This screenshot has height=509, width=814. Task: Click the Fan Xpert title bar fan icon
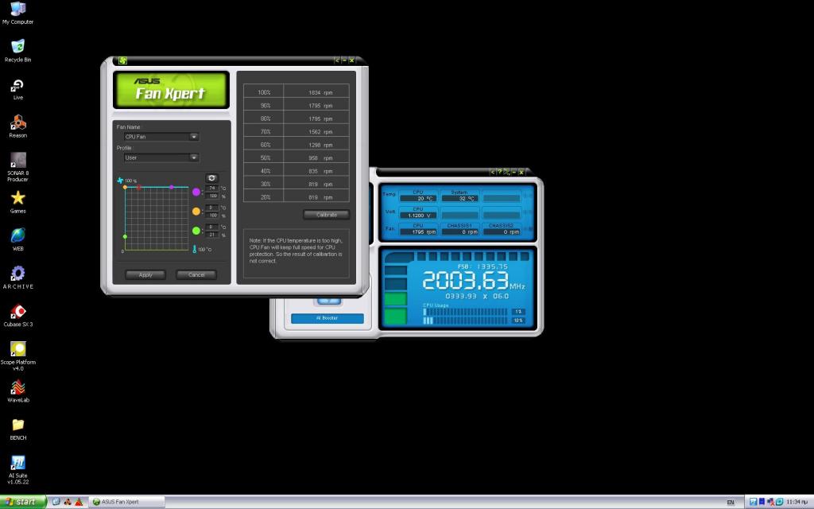123,60
